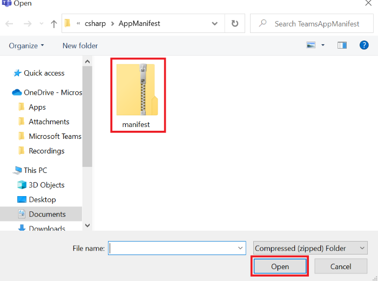Open the Compressed (zipped) Folder filter dropdown
The width and height of the screenshot is (378, 281).
click(310, 248)
